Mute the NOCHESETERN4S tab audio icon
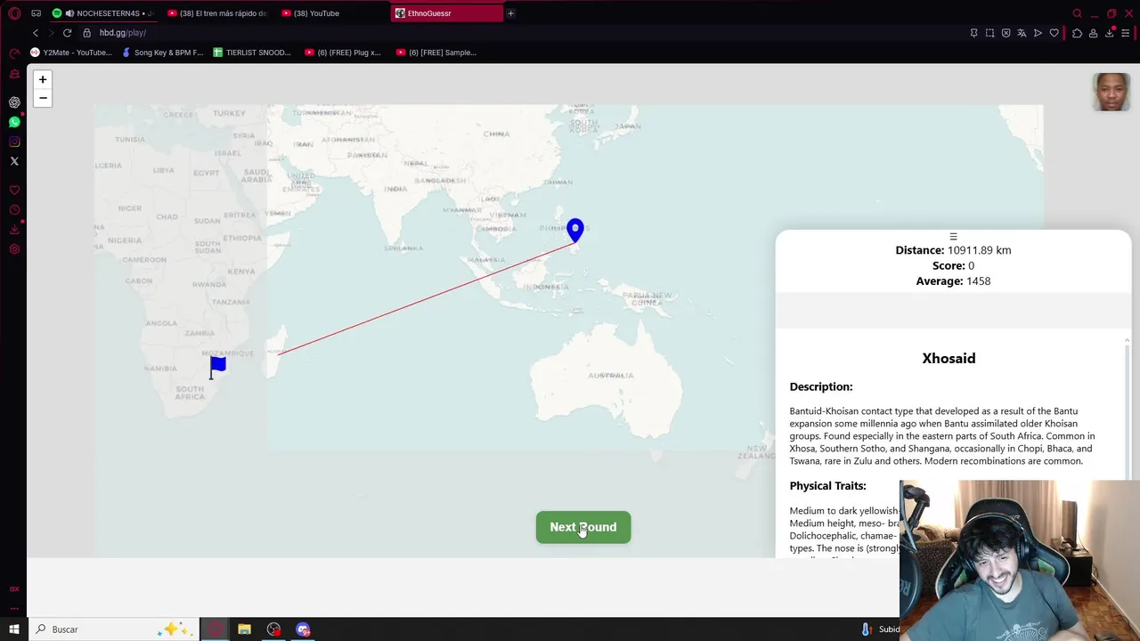Image resolution: width=1140 pixels, height=641 pixels. (x=69, y=13)
